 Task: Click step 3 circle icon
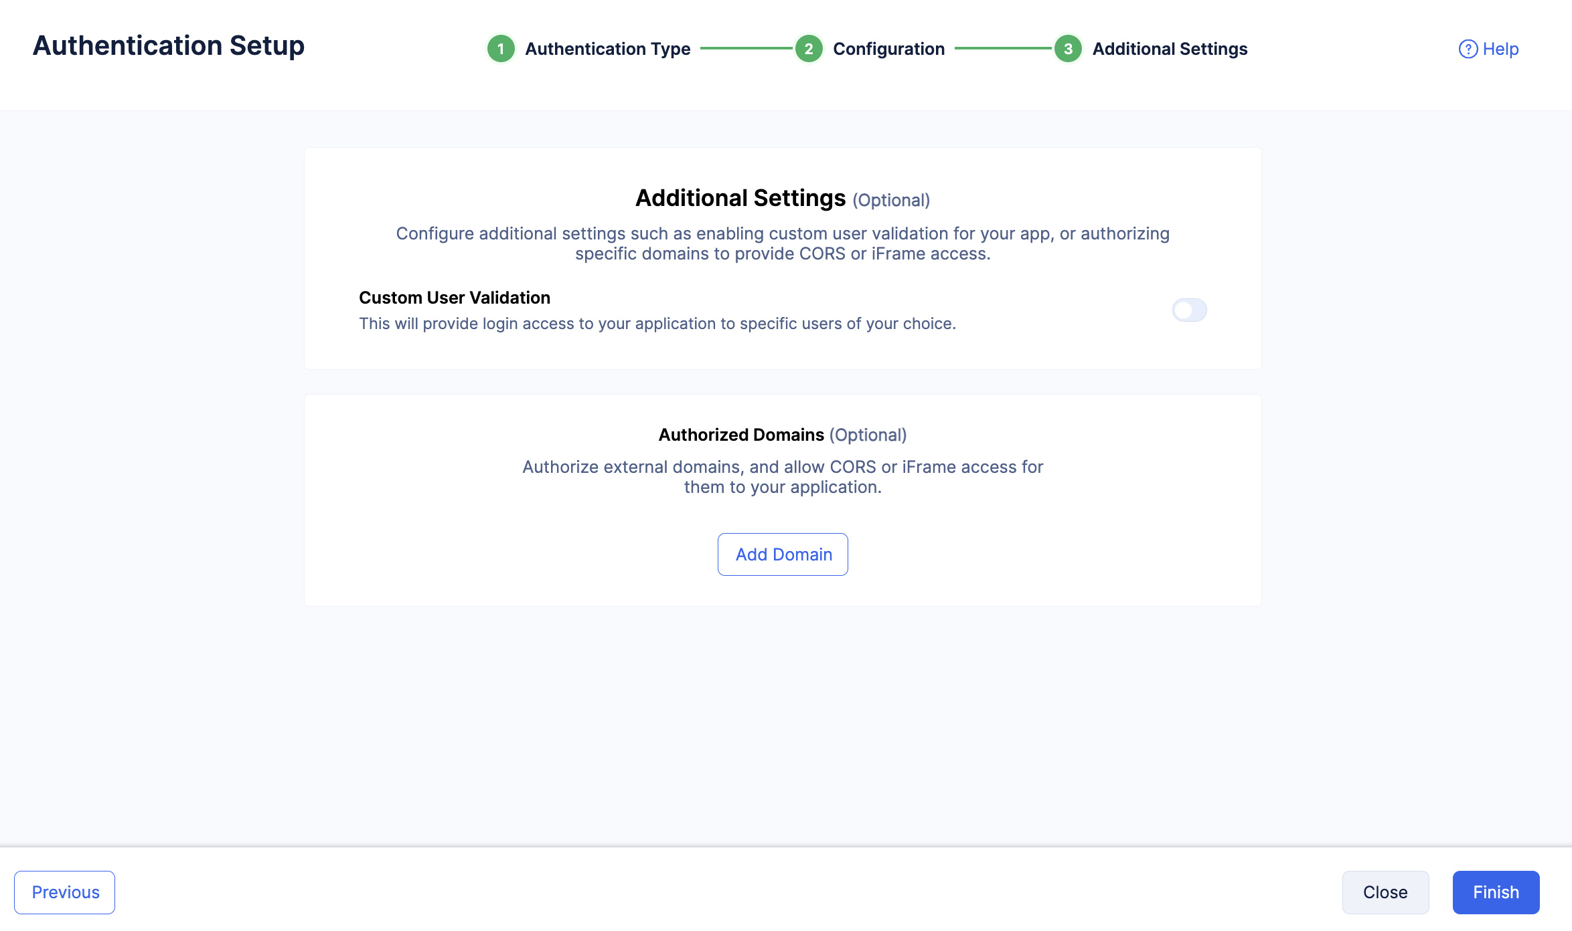pos(1068,49)
